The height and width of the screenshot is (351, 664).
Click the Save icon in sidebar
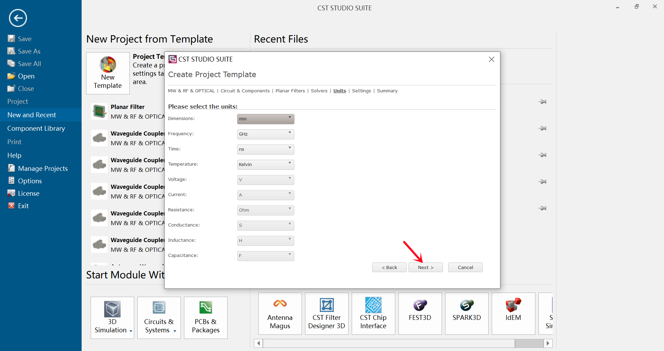[x=11, y=38]
